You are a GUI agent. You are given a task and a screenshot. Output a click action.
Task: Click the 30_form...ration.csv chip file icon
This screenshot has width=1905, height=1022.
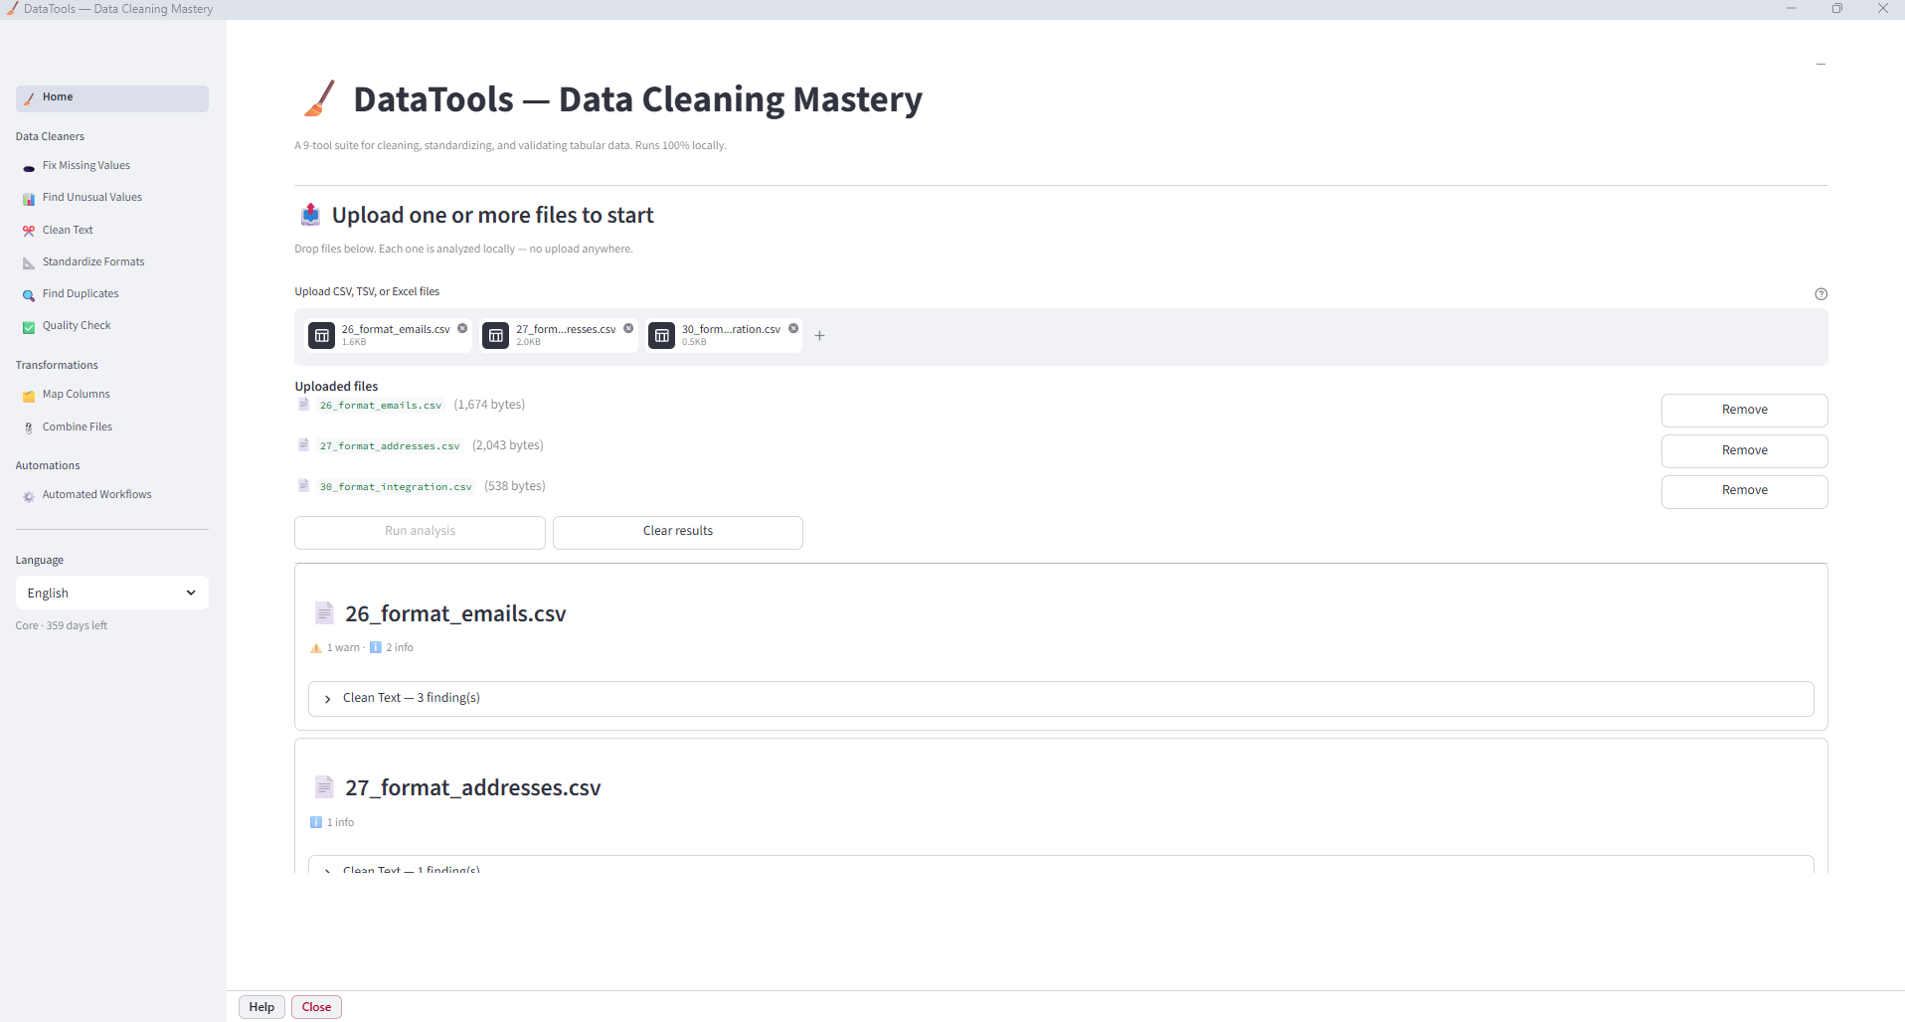661,336
